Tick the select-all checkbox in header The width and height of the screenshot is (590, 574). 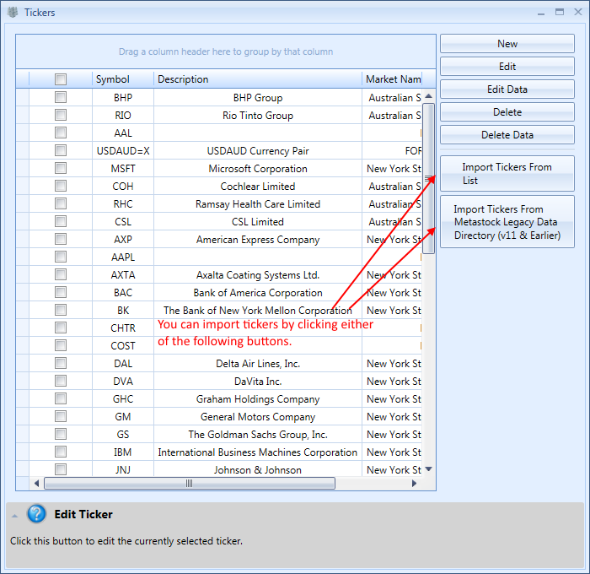tap(61, 79)
